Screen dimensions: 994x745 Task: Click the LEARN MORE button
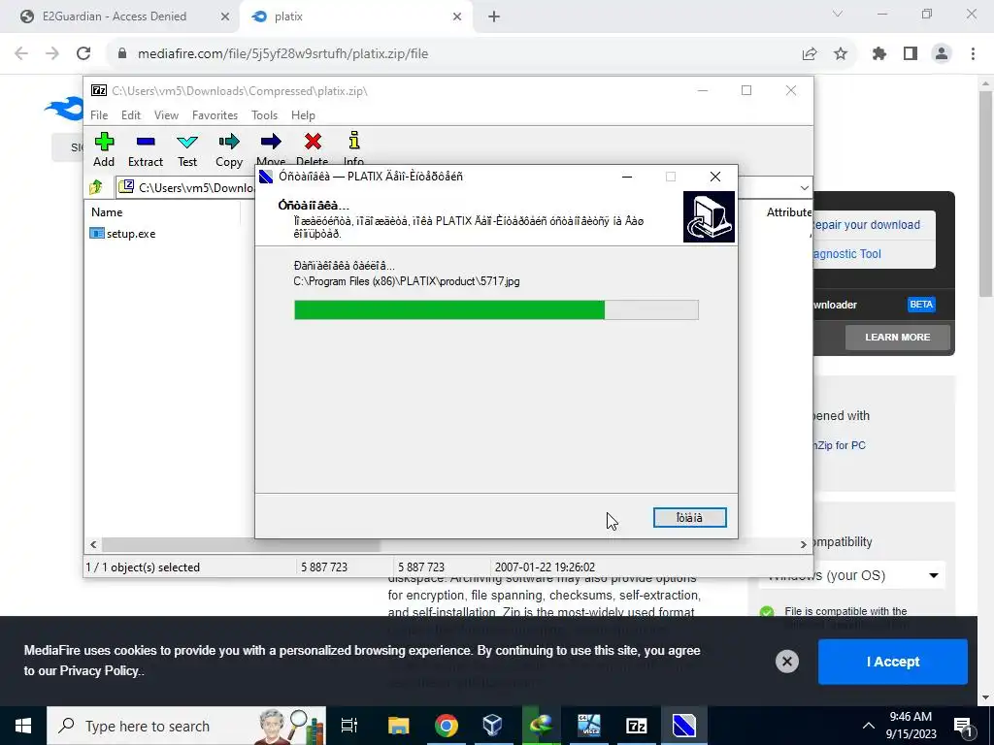[x=898, y=337]
